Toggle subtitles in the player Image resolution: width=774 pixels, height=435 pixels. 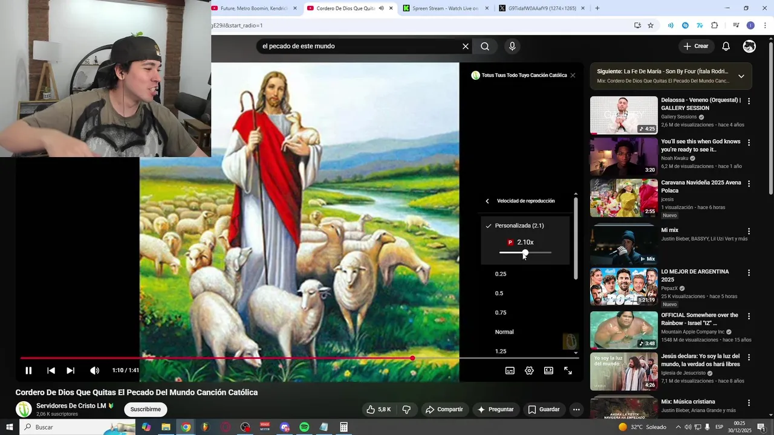click(x=510, y=370)
